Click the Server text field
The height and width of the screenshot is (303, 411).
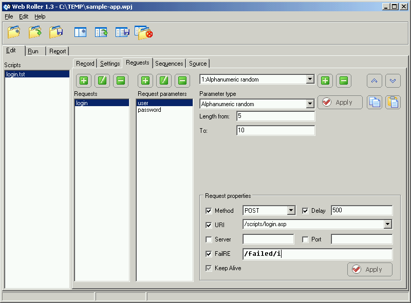(x=268, y=239)
